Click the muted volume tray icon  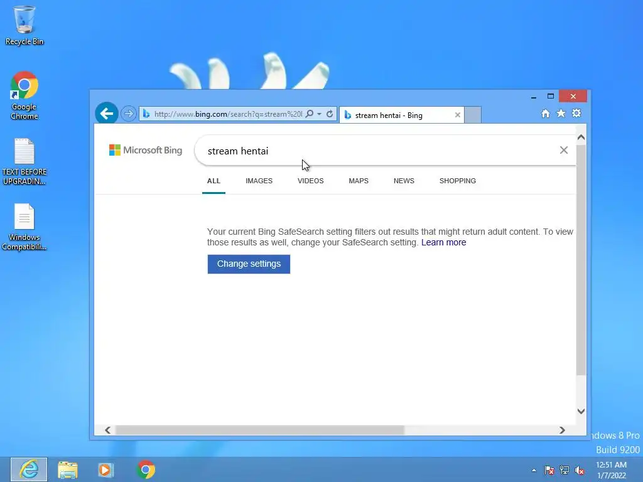[x=580, y=470]
